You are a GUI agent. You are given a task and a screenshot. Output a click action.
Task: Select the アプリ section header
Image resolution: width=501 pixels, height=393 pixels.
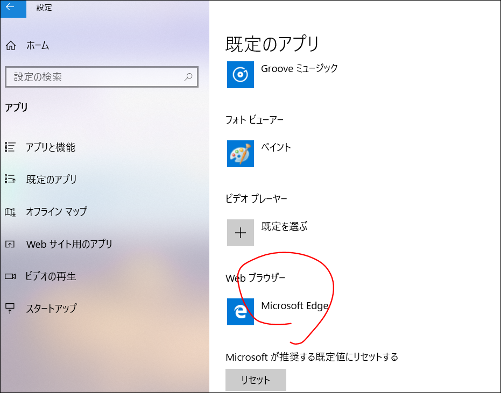pos(16,108)
